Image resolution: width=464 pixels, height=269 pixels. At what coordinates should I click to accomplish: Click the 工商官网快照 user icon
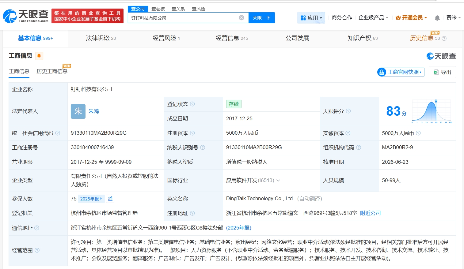(382, 72)
